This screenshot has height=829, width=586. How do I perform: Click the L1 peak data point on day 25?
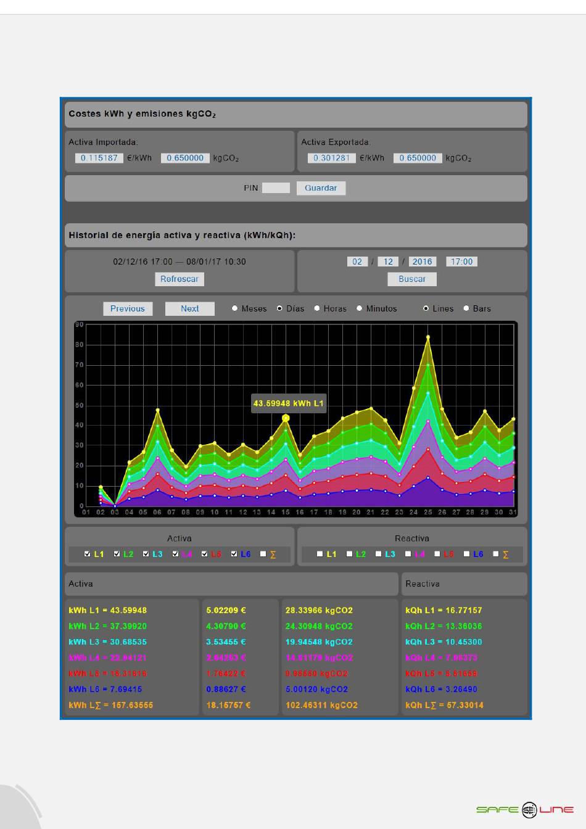(x=428, y=337)
